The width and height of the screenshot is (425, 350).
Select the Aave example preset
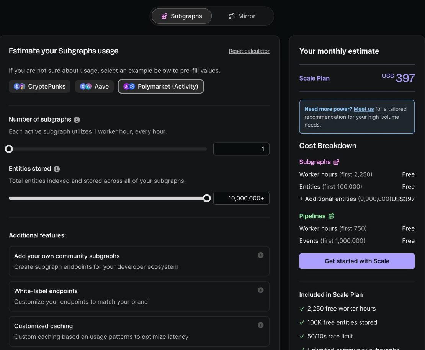coord(95,87)
